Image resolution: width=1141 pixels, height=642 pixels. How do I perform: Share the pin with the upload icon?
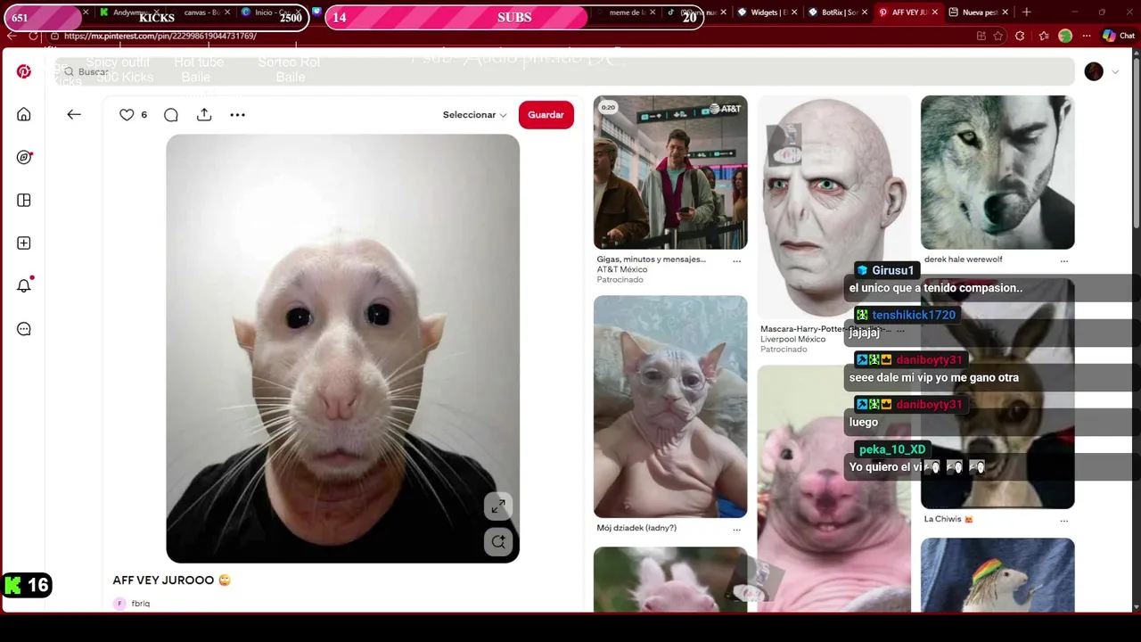click(204, 114)
